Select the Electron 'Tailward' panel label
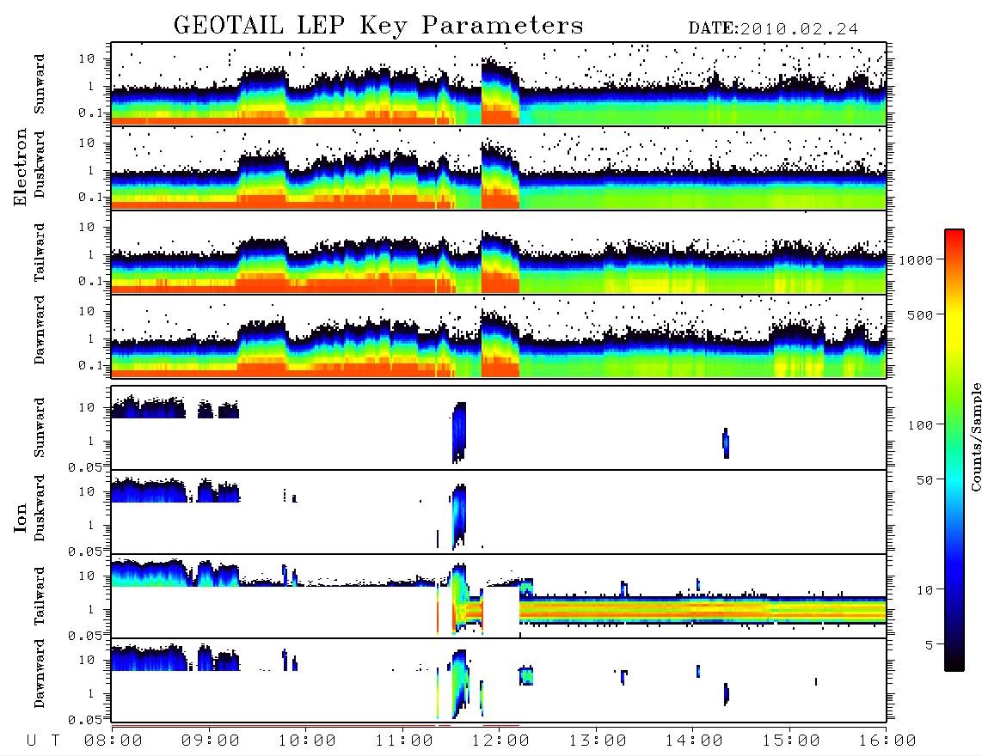 click(40, 252)
